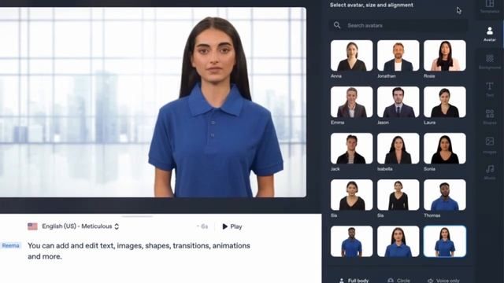
Task: Select the Sonia avatar thumbnail
Action: pos(445,149)
